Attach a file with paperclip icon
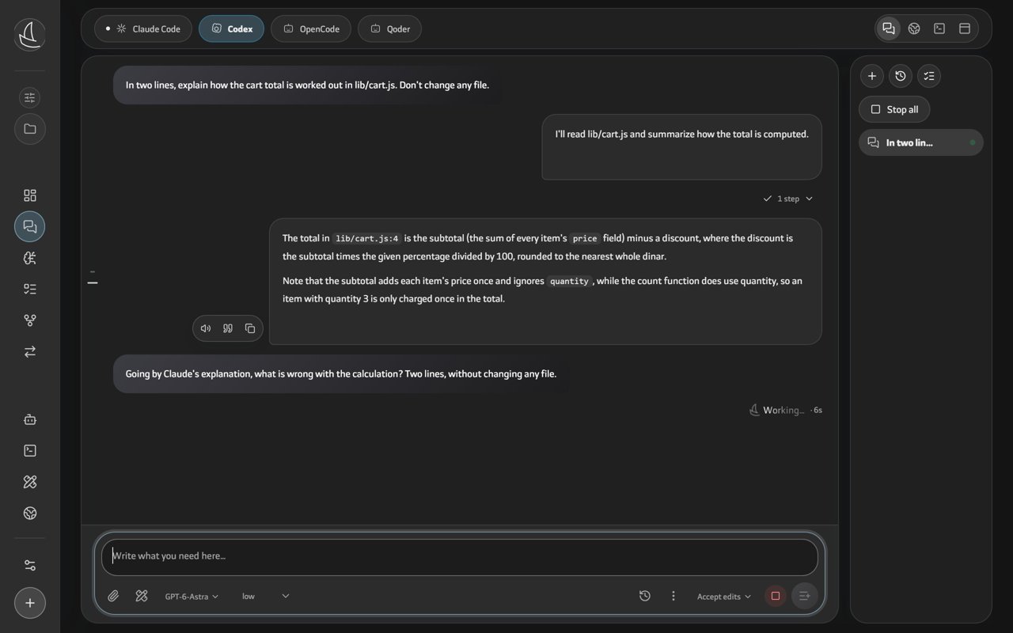 113,596
